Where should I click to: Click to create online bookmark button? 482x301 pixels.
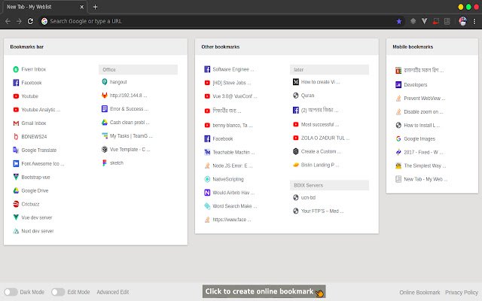click(x=264, y=291)
